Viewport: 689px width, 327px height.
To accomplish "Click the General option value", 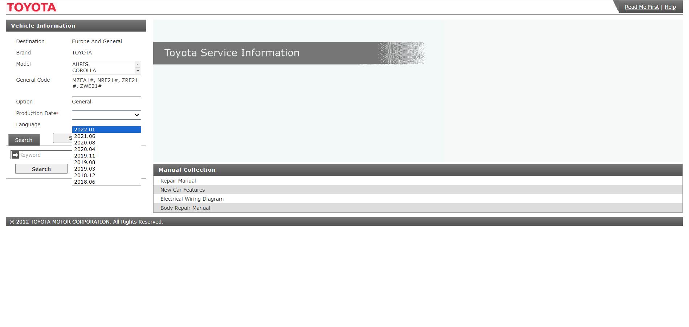I will point(82,102).
